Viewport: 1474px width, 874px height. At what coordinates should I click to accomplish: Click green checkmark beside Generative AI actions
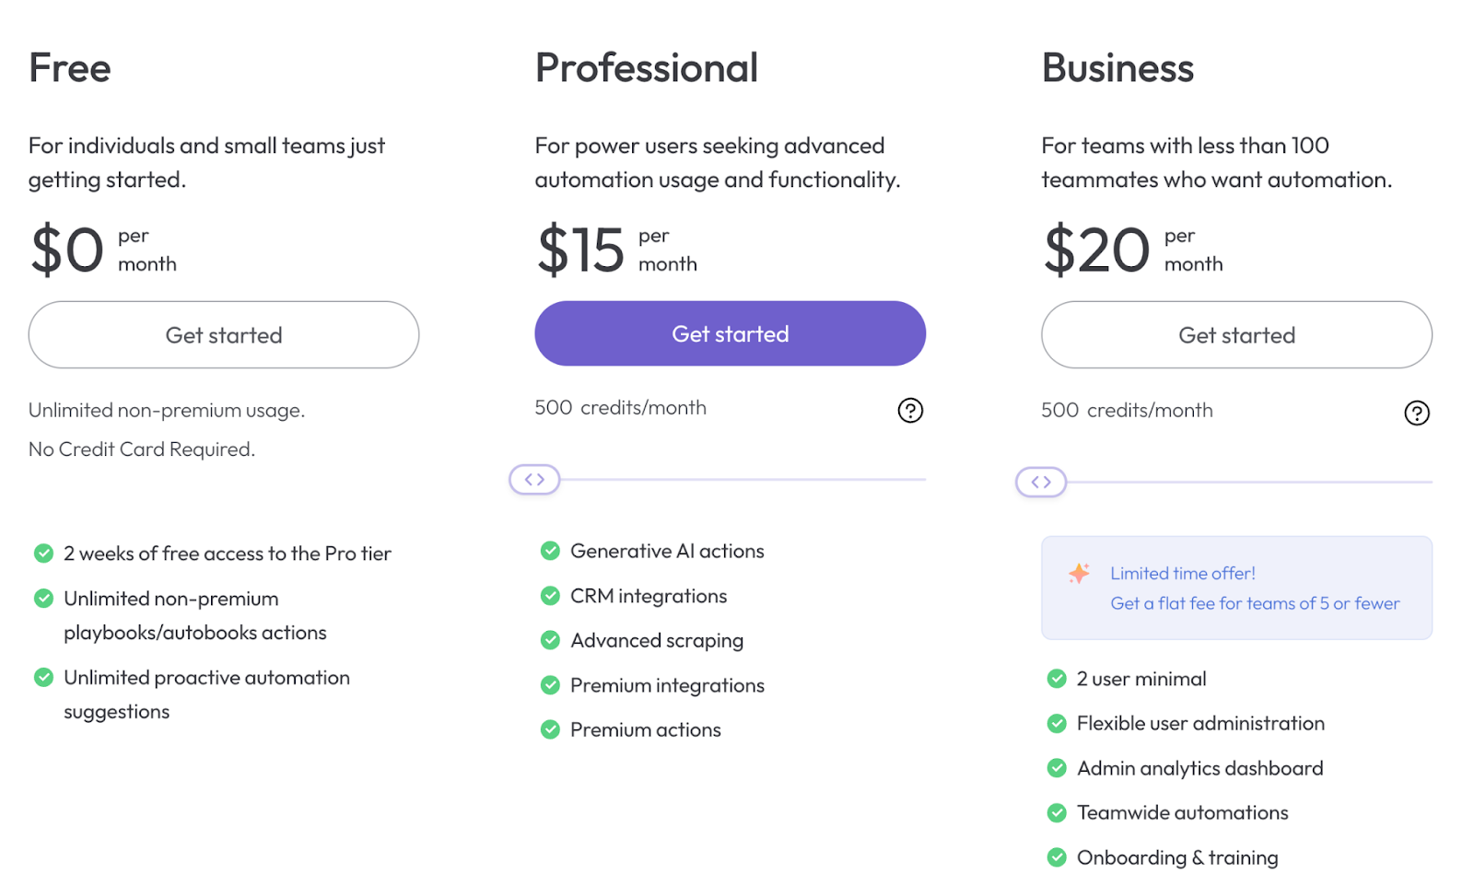[550, 551]
